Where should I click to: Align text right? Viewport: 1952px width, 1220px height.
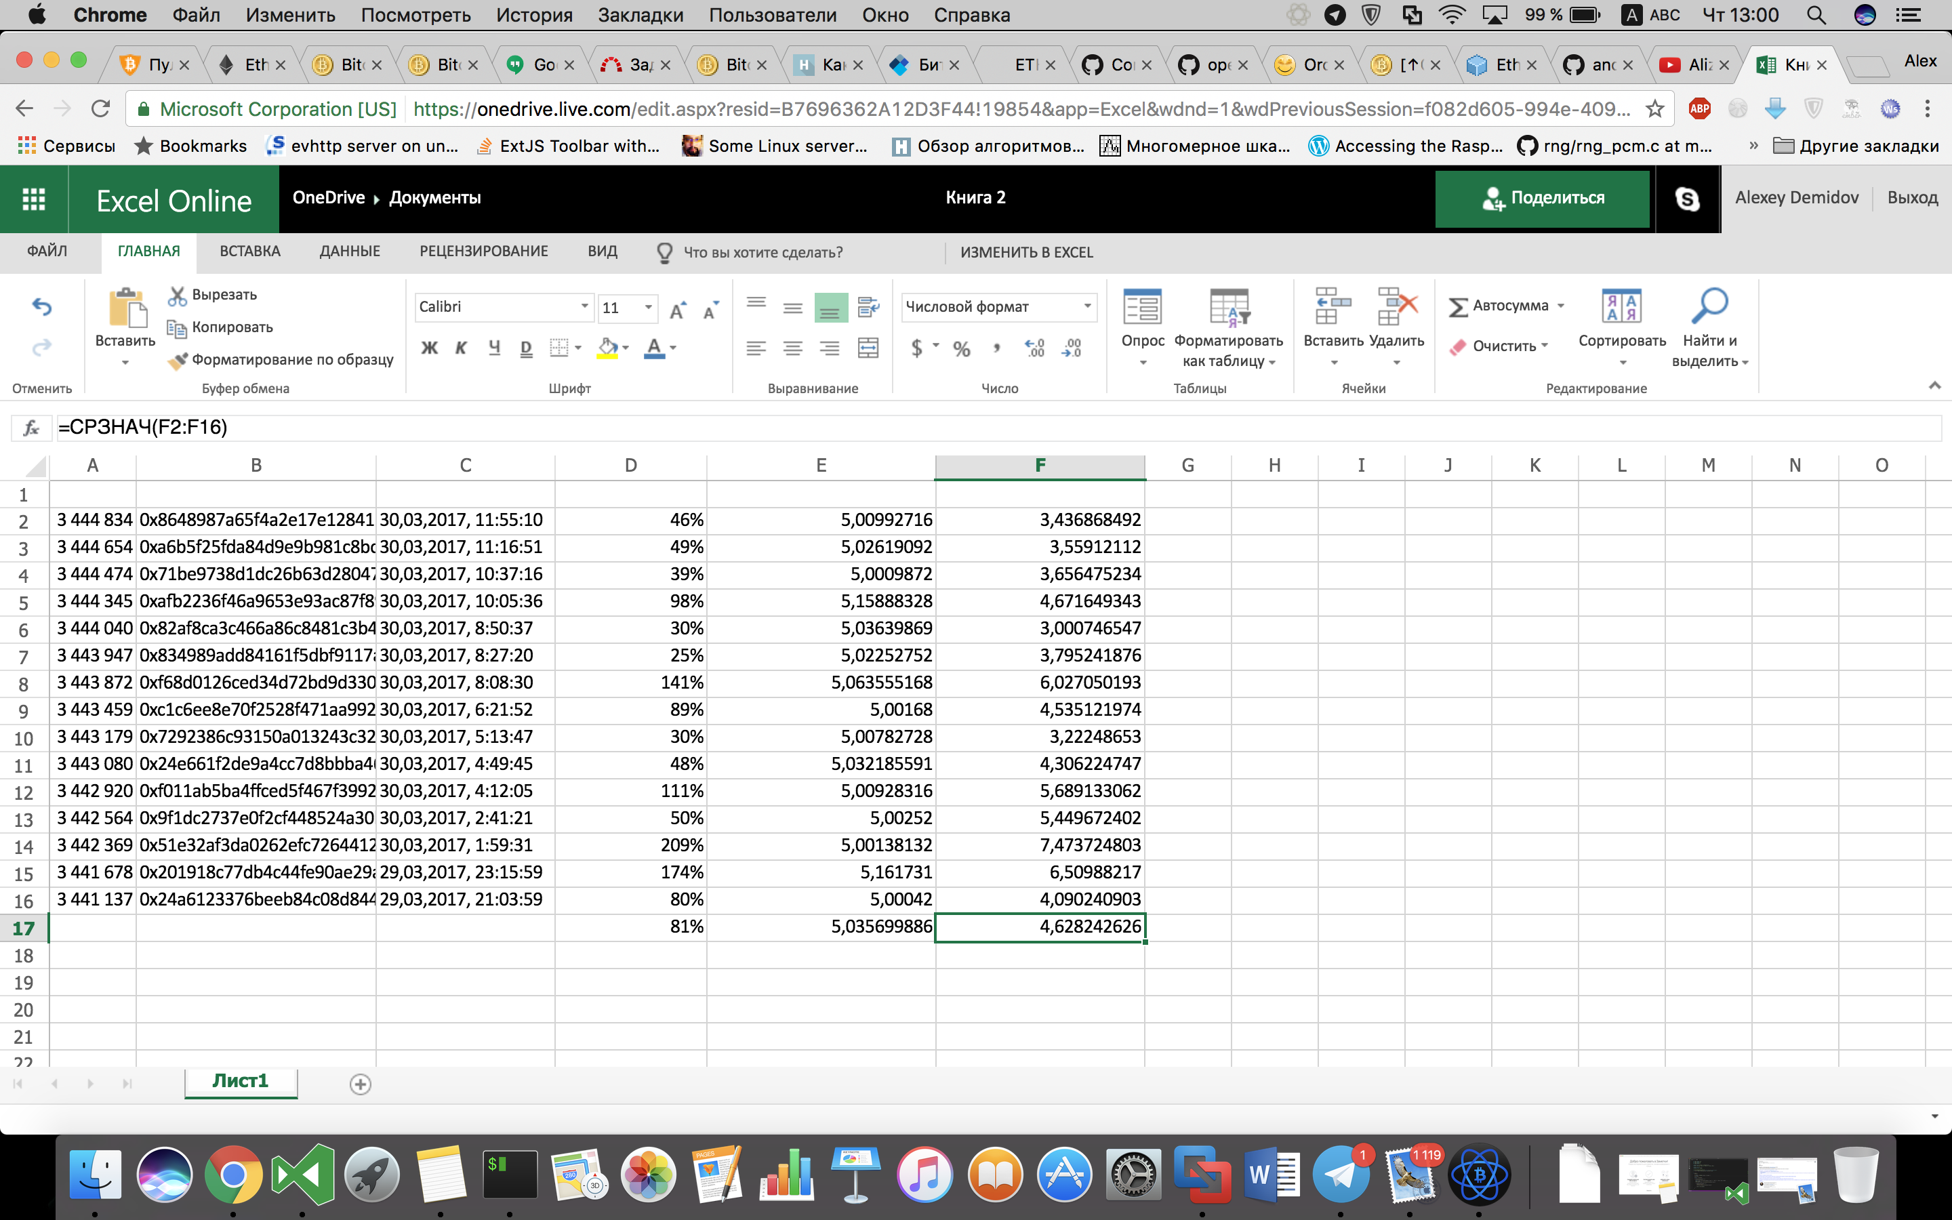830,348
